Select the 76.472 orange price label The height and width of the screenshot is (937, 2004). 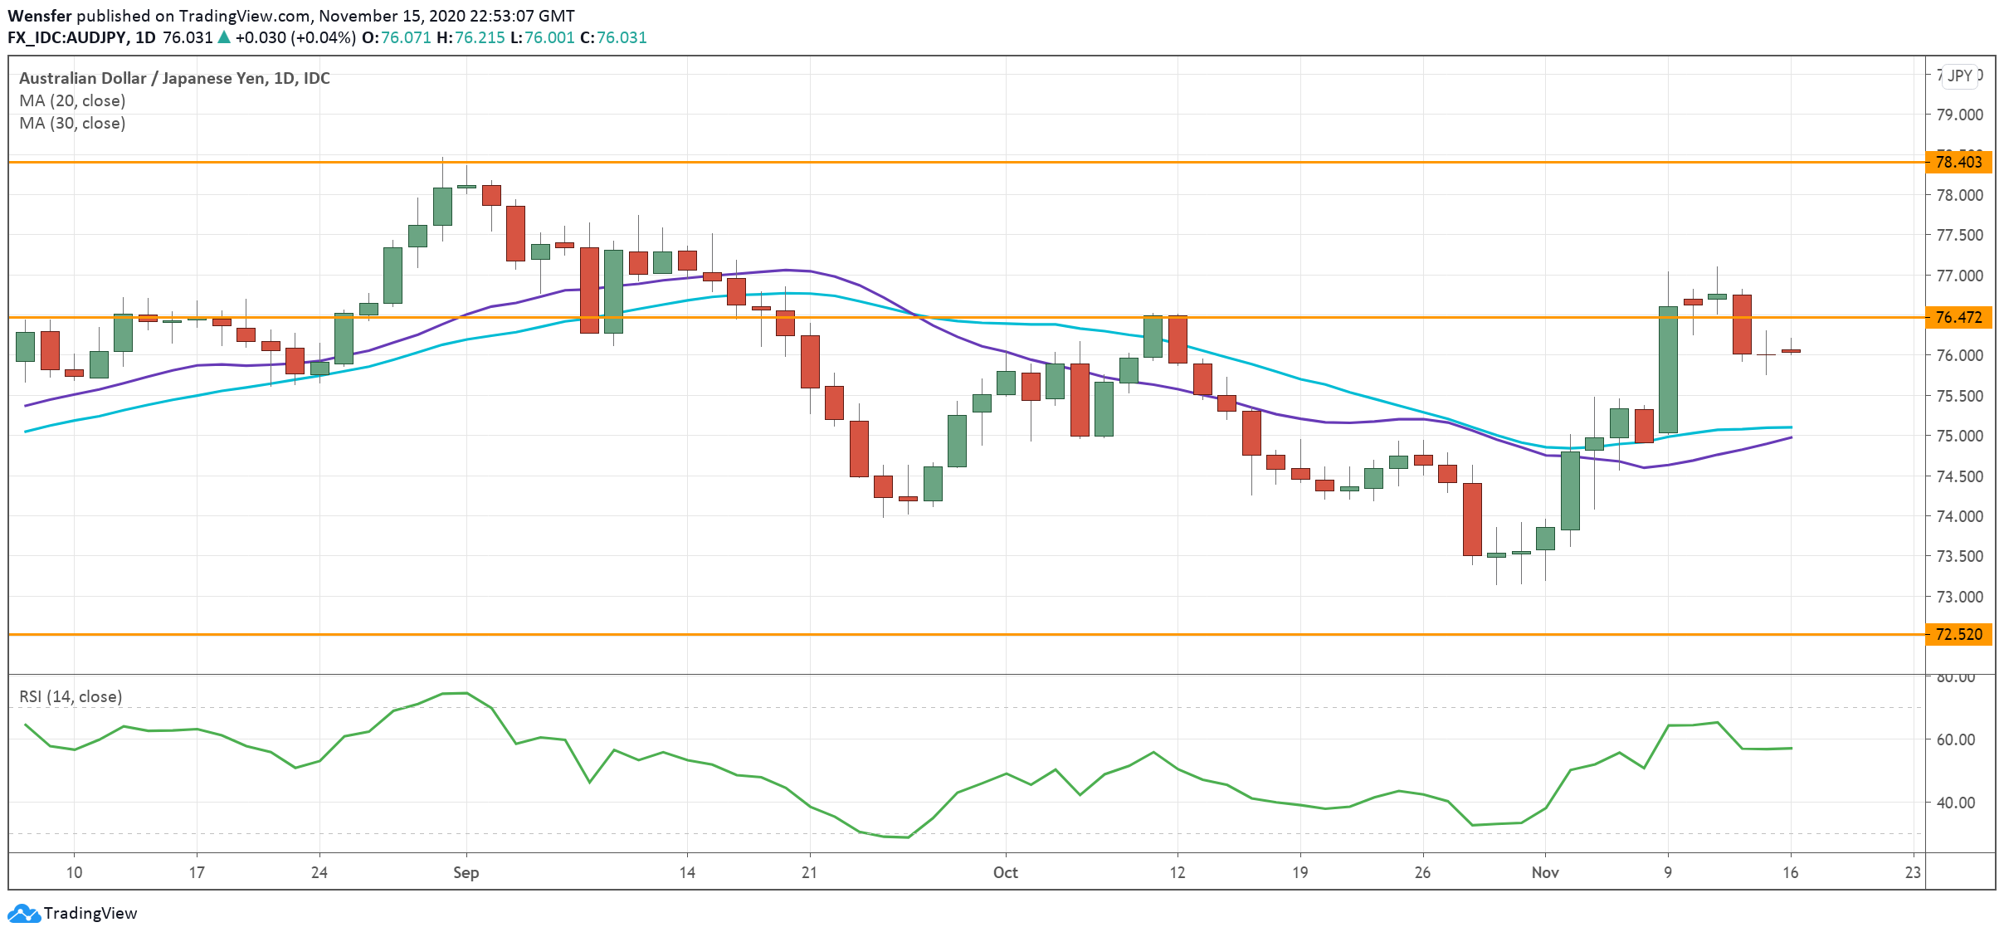tap(1958, 317)
